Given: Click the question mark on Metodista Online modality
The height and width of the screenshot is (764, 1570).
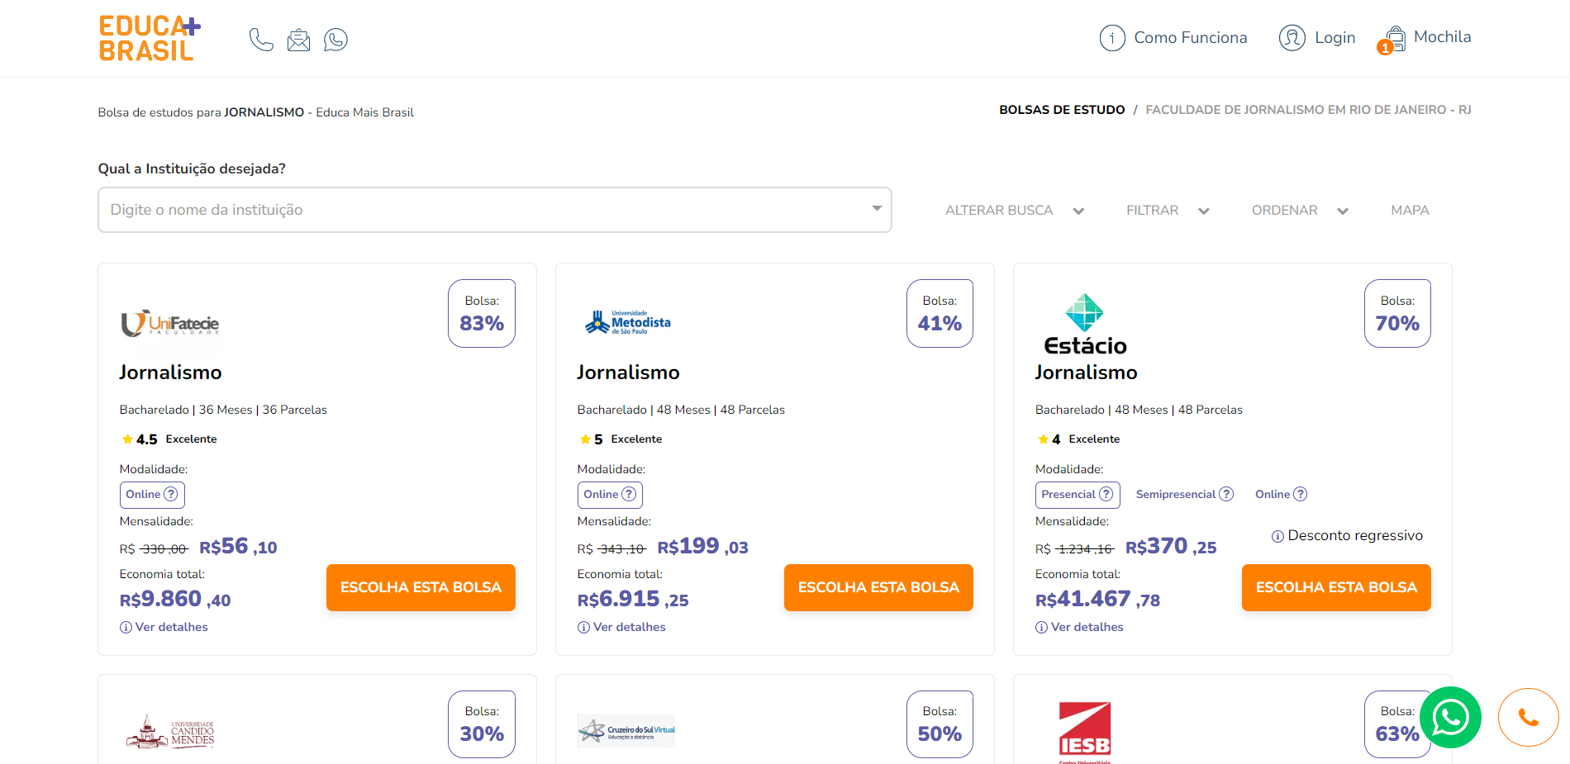Looking at the screenshot, I should point(629,494).
